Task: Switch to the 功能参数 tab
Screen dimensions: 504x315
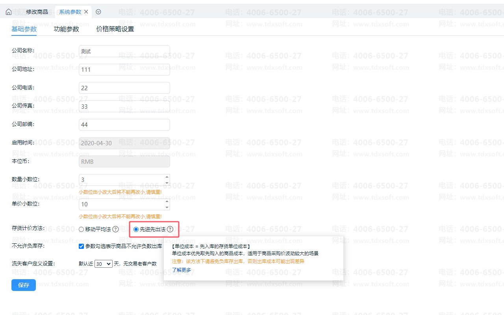Action: click(x=66, y=29)
